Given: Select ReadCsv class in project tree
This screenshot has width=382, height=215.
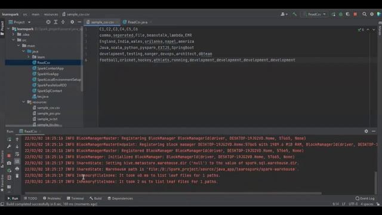Looking at the screenshot, I should pos(44,63).
